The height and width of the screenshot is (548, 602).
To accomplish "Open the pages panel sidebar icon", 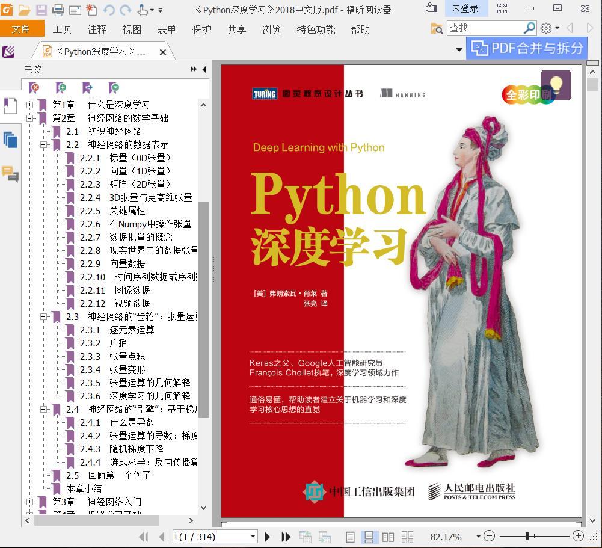I will [10, 106].
